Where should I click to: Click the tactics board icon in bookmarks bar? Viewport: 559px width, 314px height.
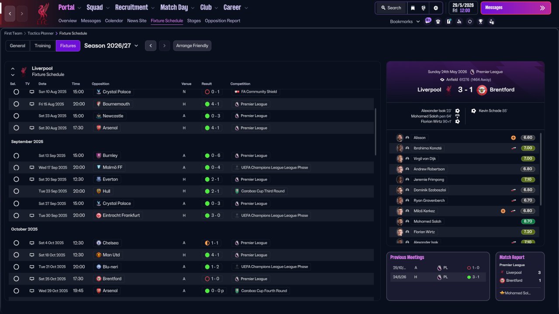coord(449,21)
